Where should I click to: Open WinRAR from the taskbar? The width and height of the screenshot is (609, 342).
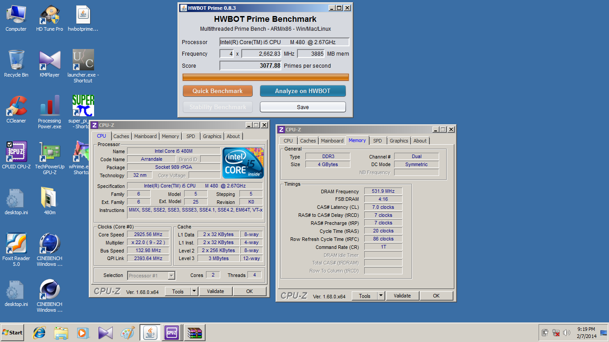[x=194, y=333]
